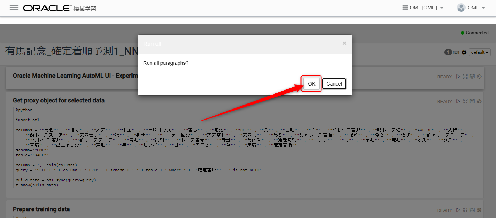The image size is (496, 218).
Task: Click the 'import oml' code line
Action: [28, 120]
